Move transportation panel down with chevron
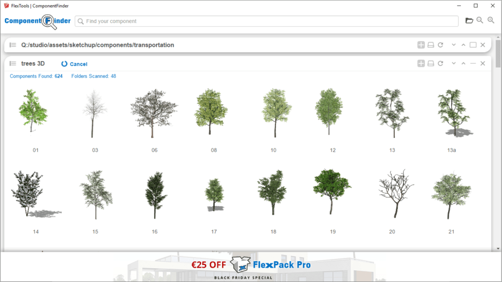This screenshot has height=282, width=502. [454, 45]
